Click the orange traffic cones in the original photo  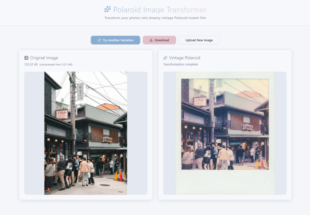click(x=118, y=176)
